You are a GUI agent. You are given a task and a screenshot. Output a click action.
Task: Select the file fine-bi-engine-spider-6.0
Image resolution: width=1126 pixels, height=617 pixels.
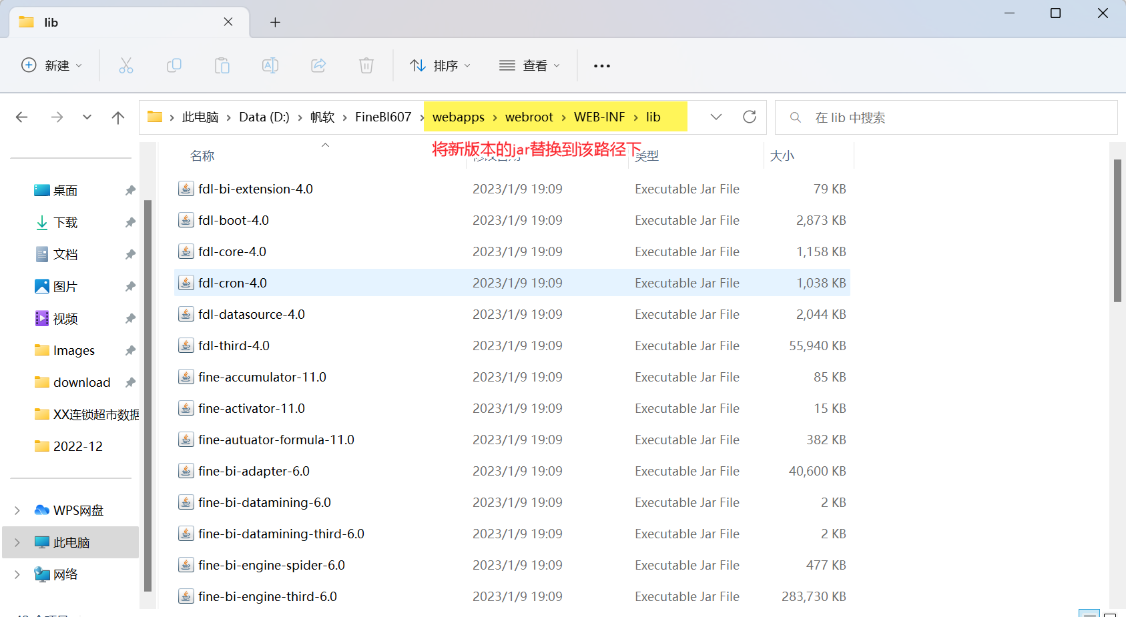point(512,565)
